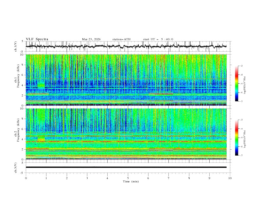
Task: Click the ch.1 colorbar "log(PSD)(V²/Hz)" label
Action: tap(245, 85)
